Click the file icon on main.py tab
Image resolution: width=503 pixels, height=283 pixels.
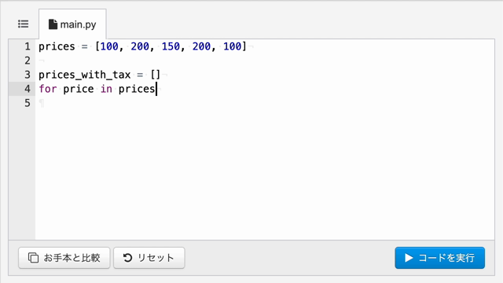coord(53,24)
